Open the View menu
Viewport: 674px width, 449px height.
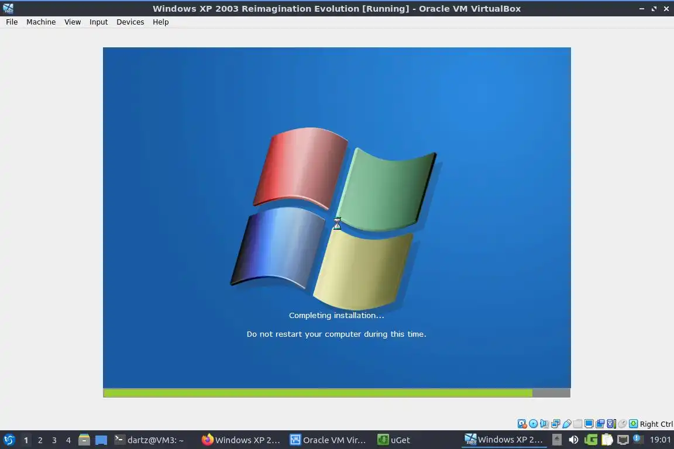pos(73,22)
